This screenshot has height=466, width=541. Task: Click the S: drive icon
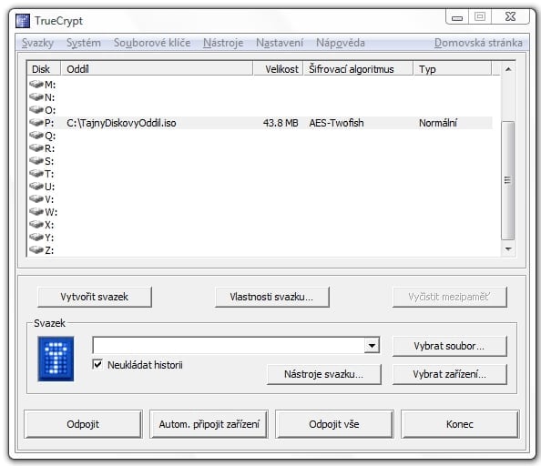36,160
